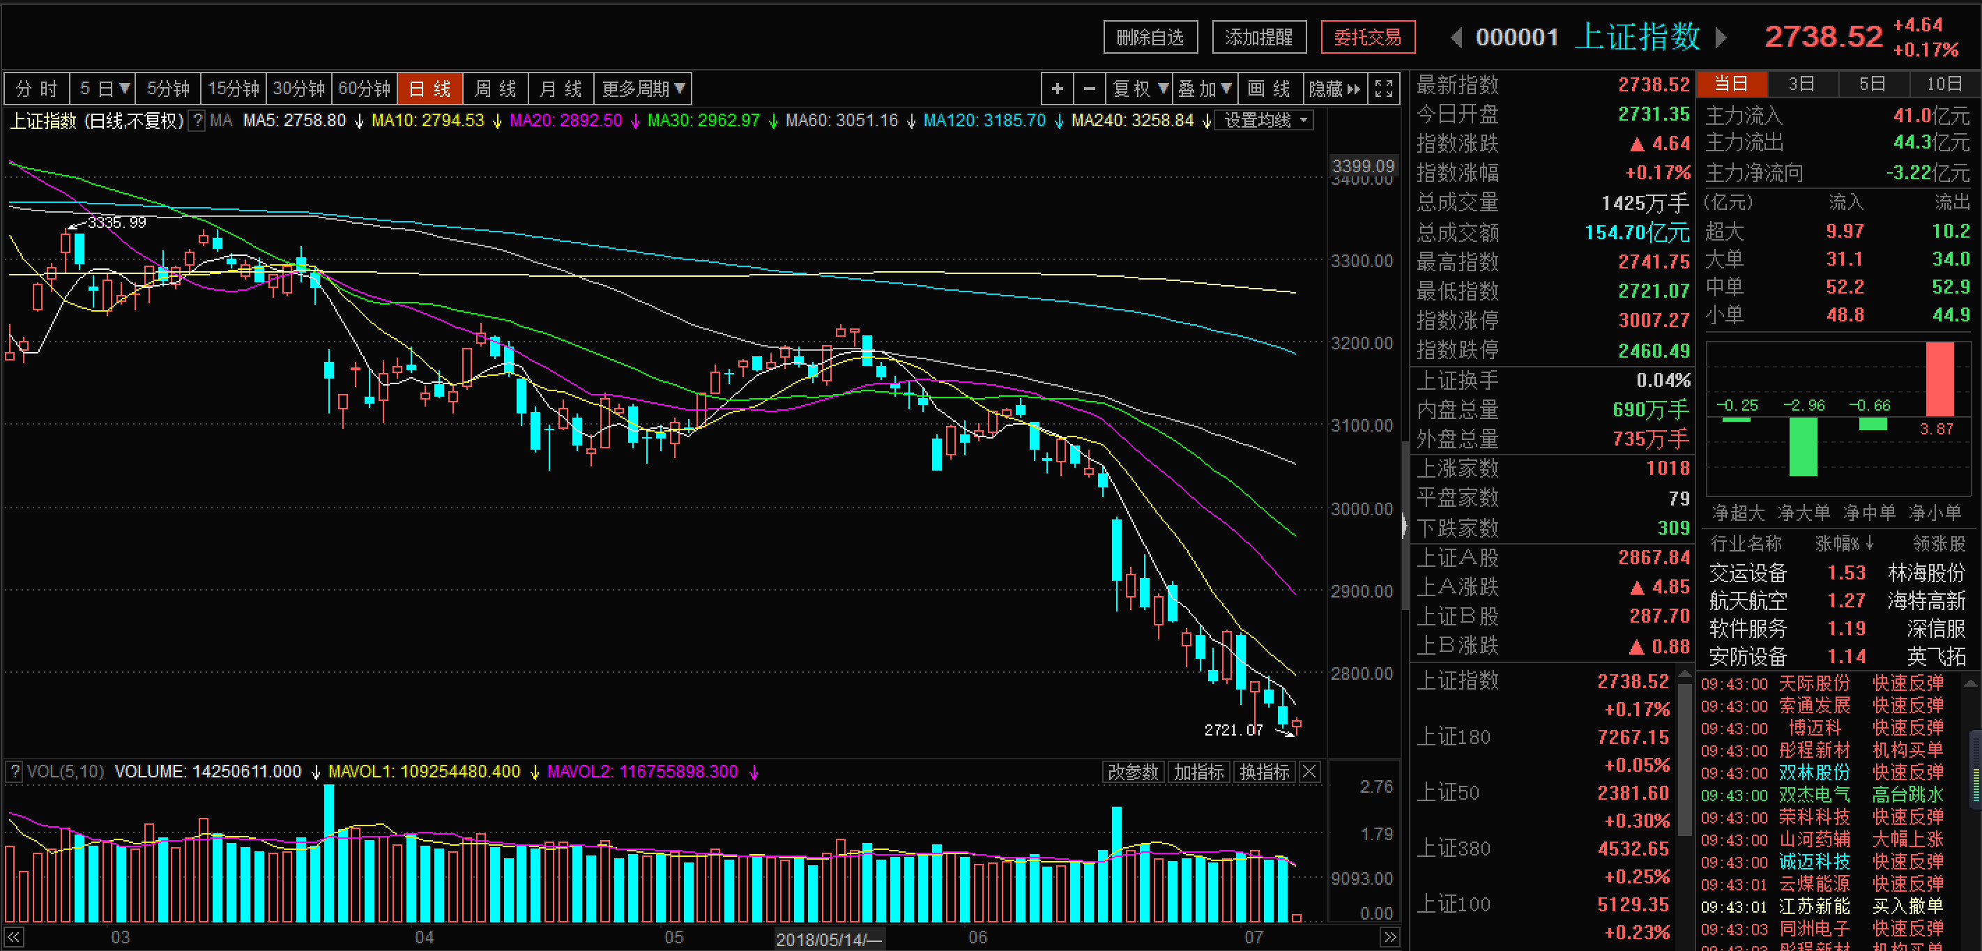Toggle the 画线 drawing tool
Image resolution: width=1982 pixels, height=951 pixels.
click(1270, 89)
